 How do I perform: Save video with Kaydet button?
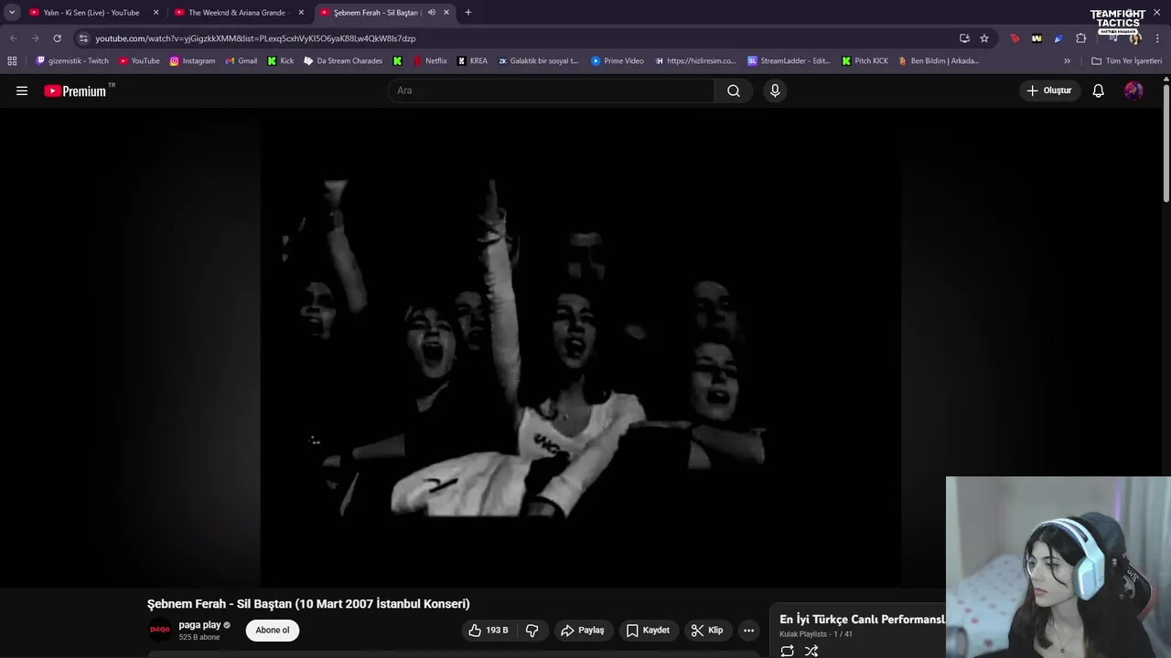coord(648,630)
